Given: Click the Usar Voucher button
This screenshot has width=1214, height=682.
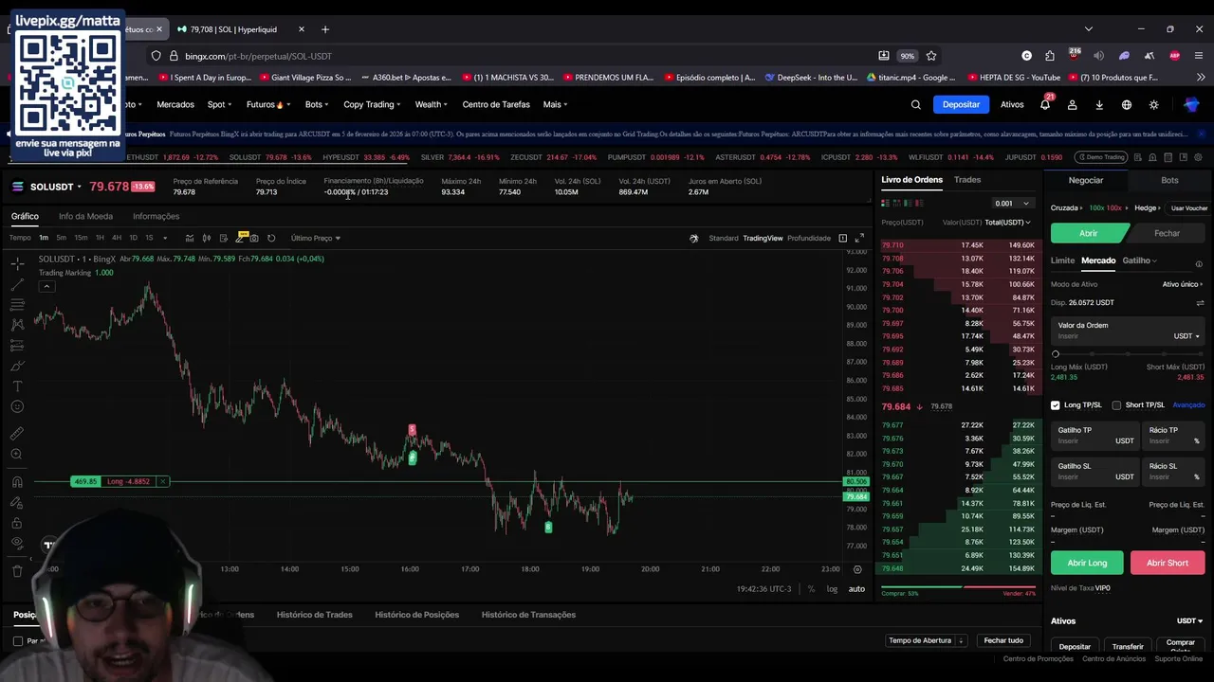Looking at the screenshot, I should (1189, 207).
